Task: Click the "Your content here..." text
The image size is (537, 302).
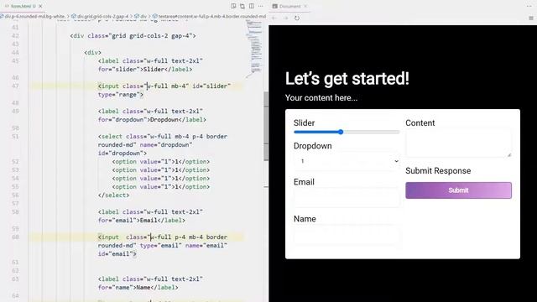Action: coord(321,98)
